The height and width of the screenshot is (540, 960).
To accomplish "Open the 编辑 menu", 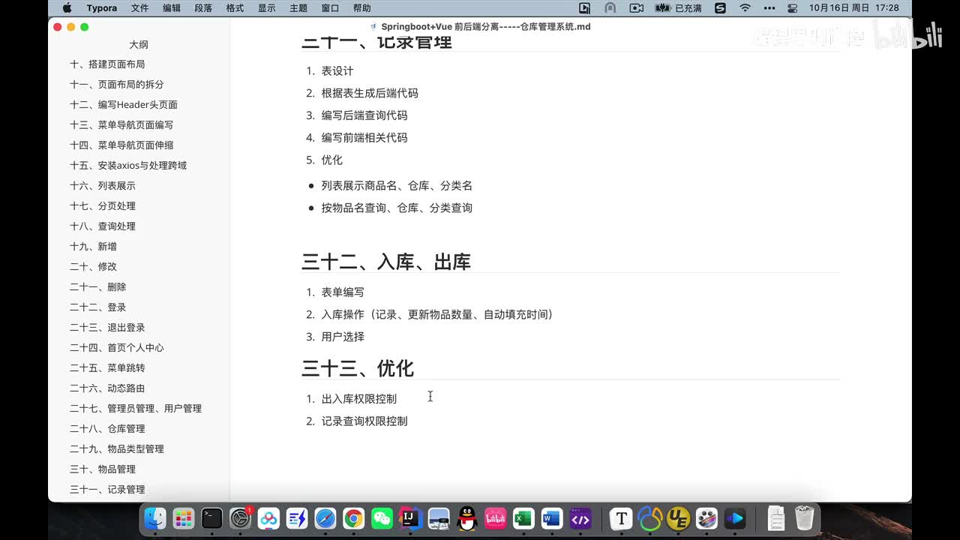I will (172, 8).
